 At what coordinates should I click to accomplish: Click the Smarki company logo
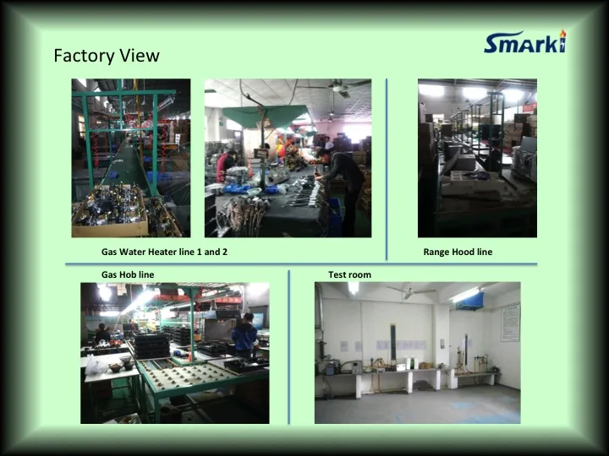(x=524, y=42)
